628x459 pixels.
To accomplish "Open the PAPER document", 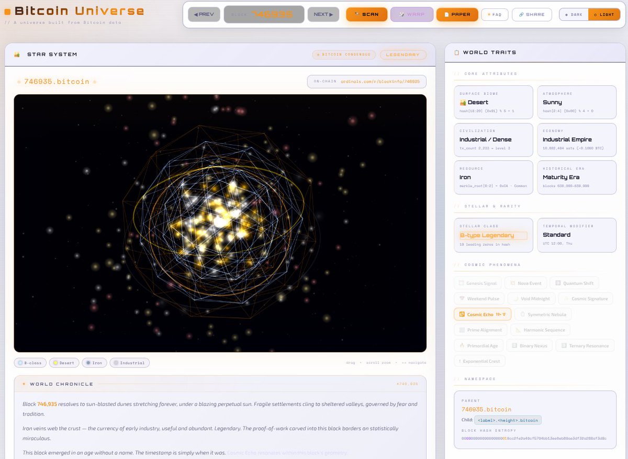I will click(457, 15).
